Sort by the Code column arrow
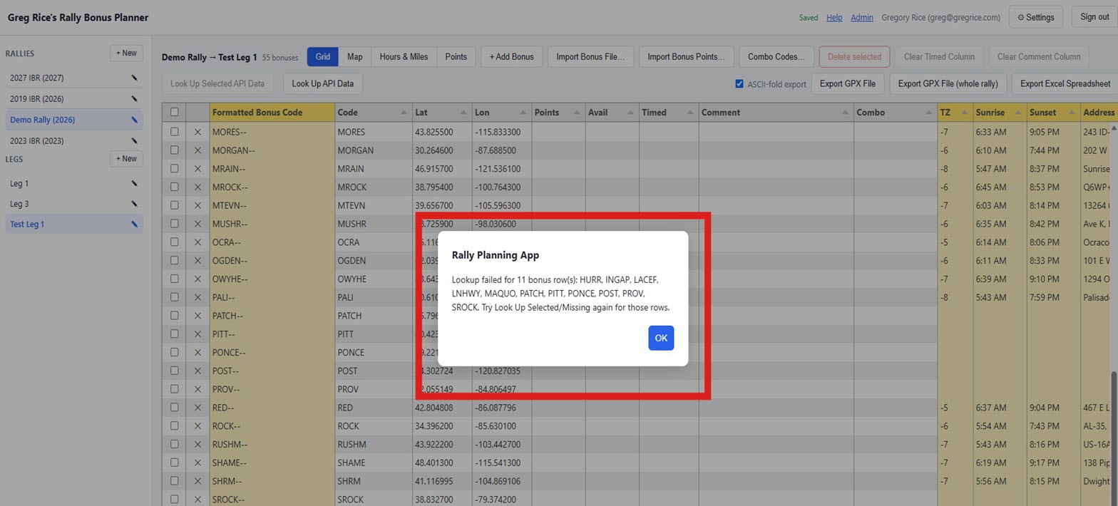Viewport: 1118px width, 506px height. [x=404, y=113]
